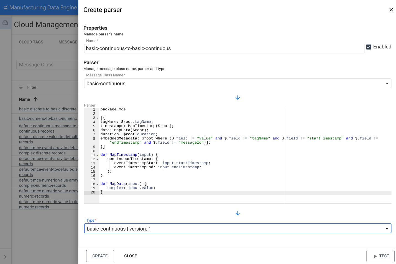Click the blue down arrow below Message Class Name
This screenshot has width=396, height=264.
[x=237, y=97]
